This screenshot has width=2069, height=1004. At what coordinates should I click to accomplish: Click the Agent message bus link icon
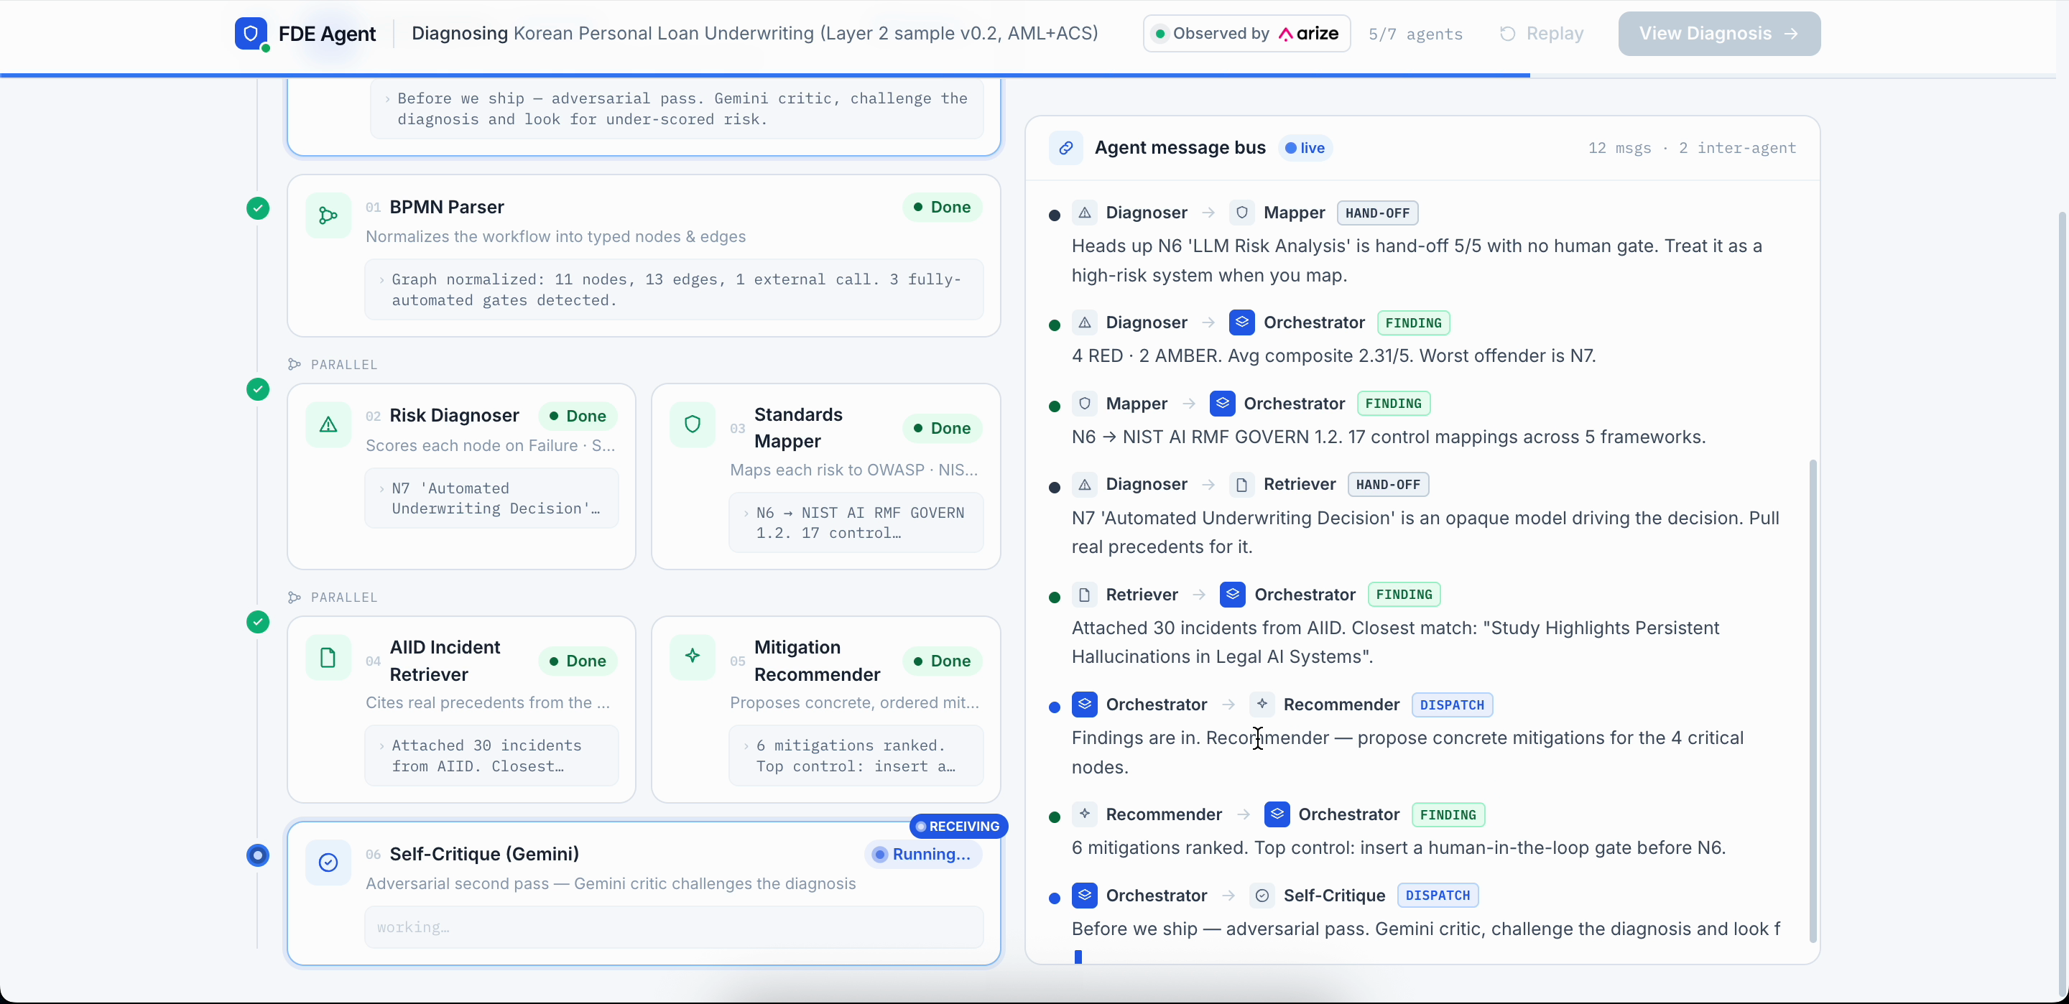1066,148
